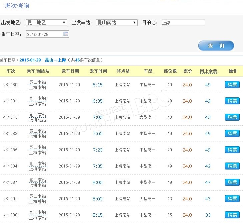The image size is (243, 224).
Task: Click station link 昆山南站/上海总站 in KK1013 row
Action: point(38,117)
